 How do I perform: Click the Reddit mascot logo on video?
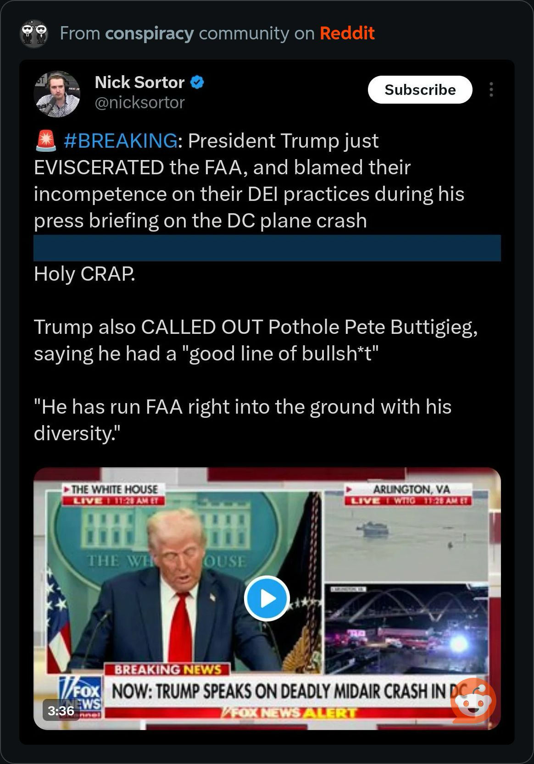473,701
